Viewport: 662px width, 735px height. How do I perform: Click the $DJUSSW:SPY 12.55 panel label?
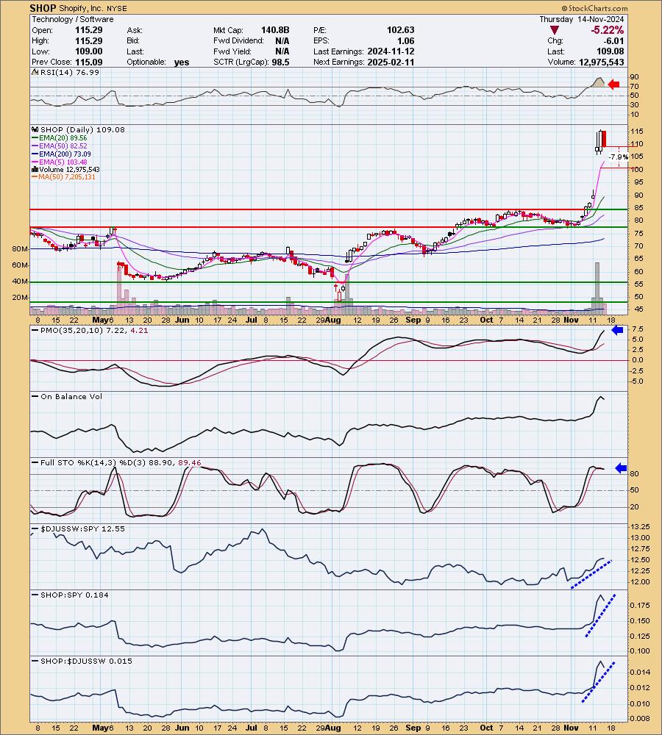click(82, 528)
